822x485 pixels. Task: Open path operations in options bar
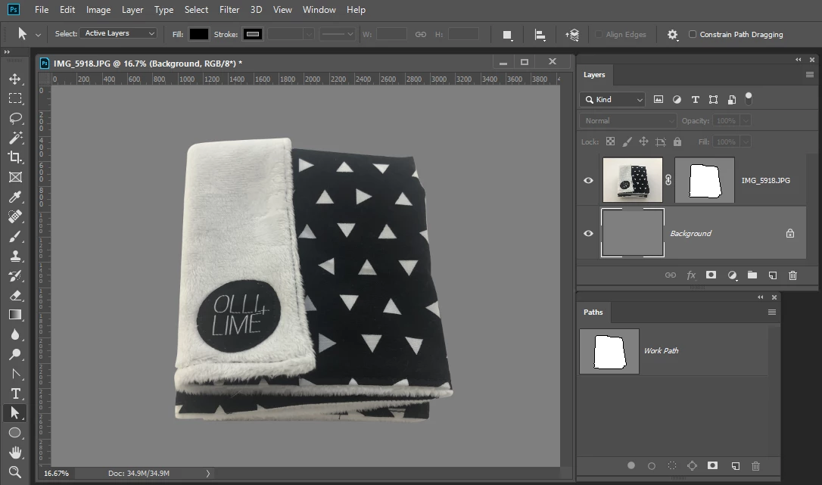coord(507,35)
